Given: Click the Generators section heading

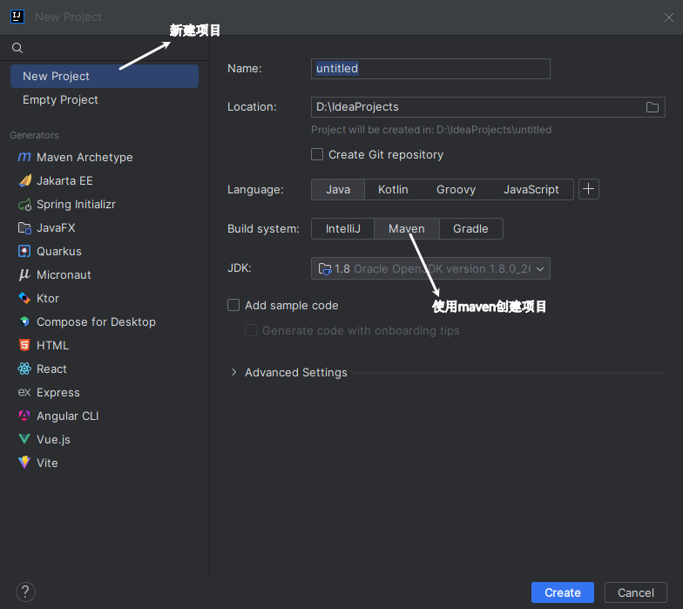Looking at the screenshot, I should pyautogui.click(x=34, y=135).
